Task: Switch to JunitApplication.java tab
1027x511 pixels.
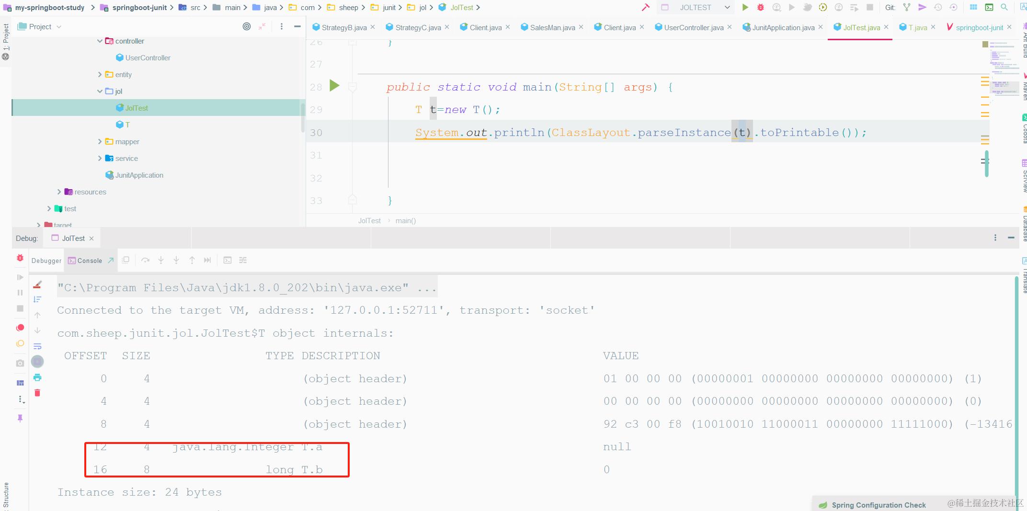Action: (x=783, y=27)
